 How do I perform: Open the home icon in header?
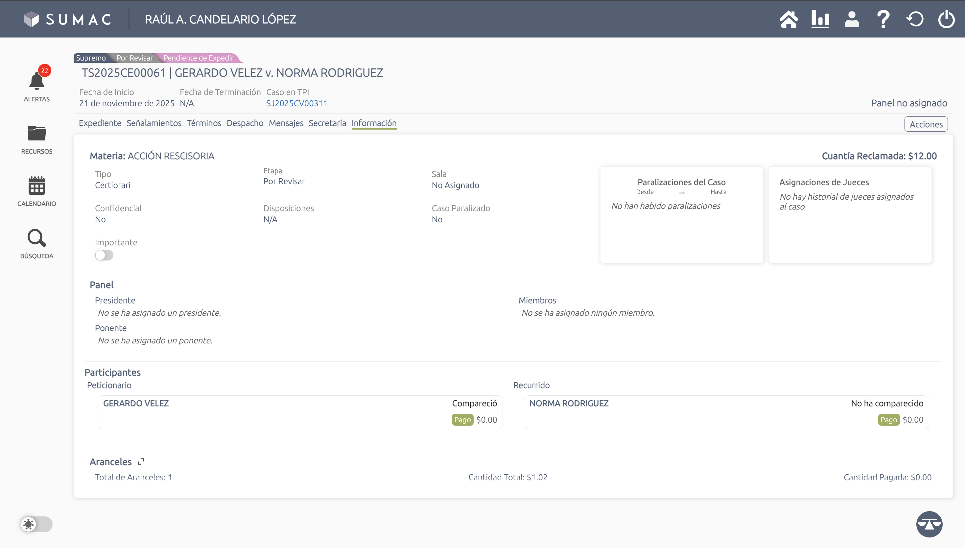pos(788,19)
